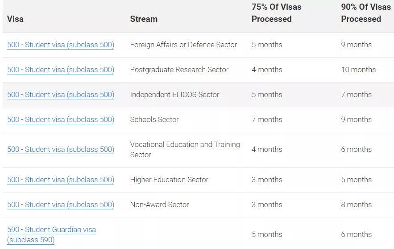Open Student visa link for Postgraduate Research row
Screen dimensions: 394x249
tap(61, 69)
